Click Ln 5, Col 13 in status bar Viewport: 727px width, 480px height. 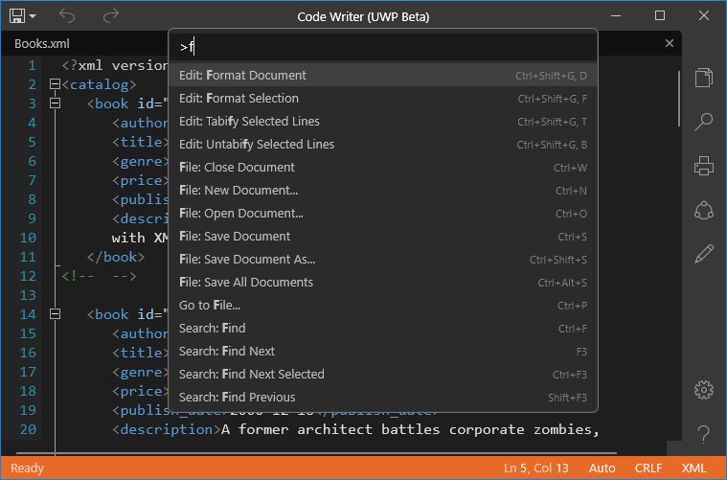click(536, 468)
